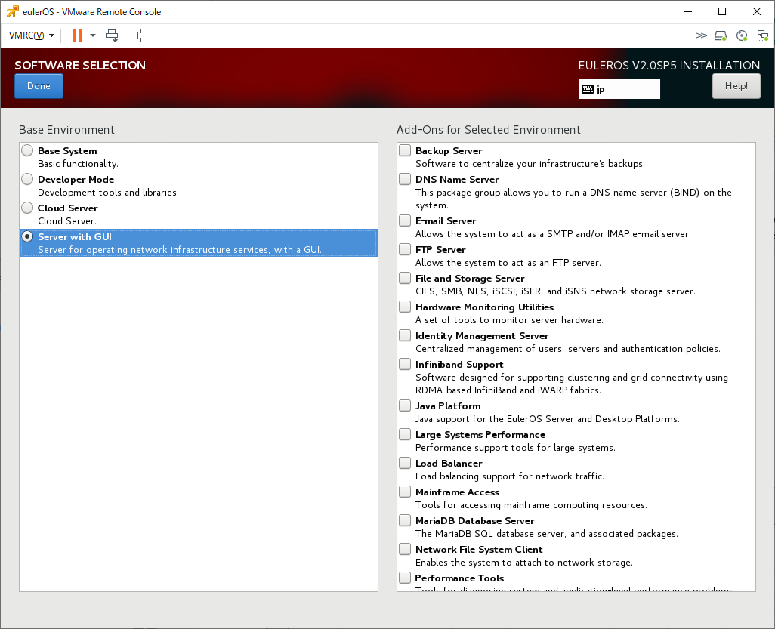Image resolution: width=775 pixels, height=629 pixels.
Task: Click the jp keyboard layout field
Action: (625, 89)
